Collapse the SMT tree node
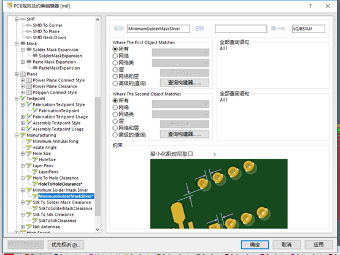Viewport: 340px width, 255px height. coord(17,19)
